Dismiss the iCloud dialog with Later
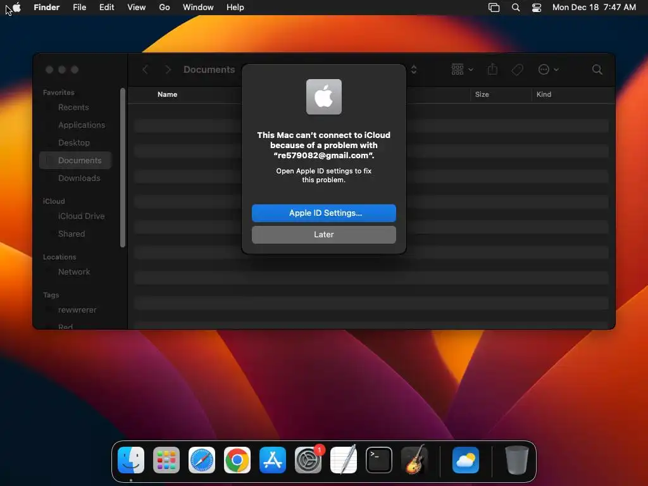 323,234
